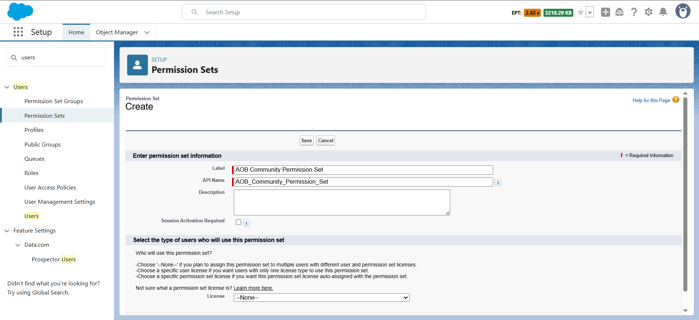Open Permission Set Groups in sidebar

(54, 101)
